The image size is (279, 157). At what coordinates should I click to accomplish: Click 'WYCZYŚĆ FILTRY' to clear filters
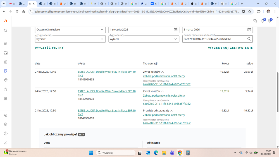tap(49, 48)
